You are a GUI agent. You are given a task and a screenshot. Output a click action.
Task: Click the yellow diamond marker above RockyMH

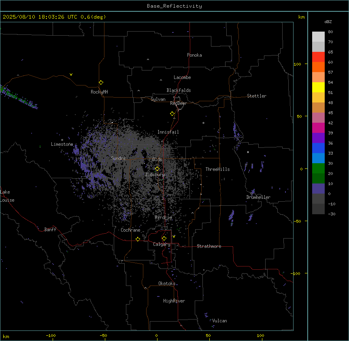click(101, 83)
